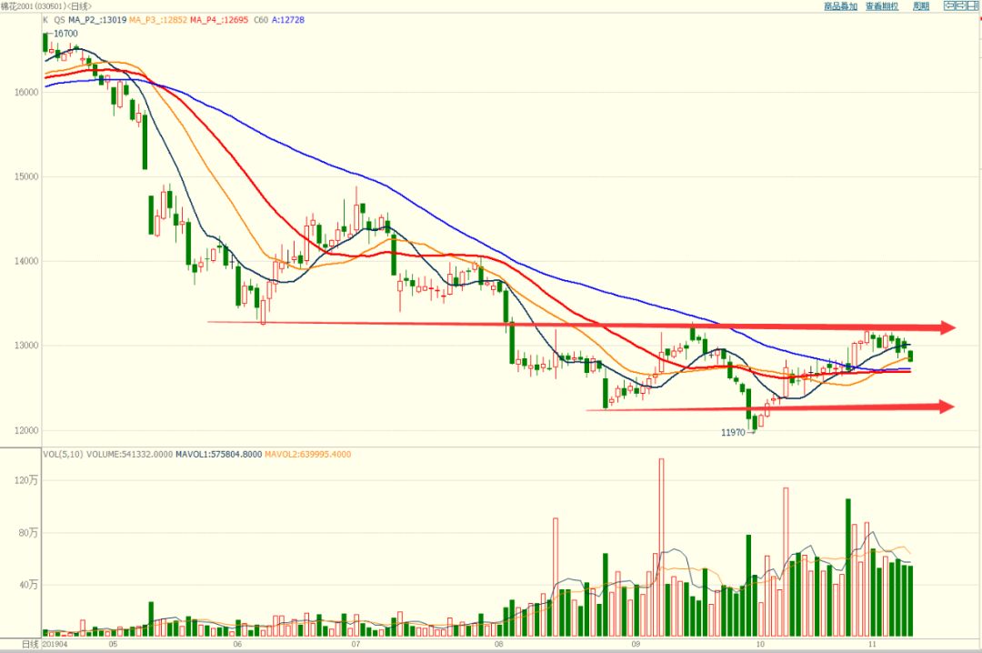Click the split-window layout icon

tap(973, 5)
